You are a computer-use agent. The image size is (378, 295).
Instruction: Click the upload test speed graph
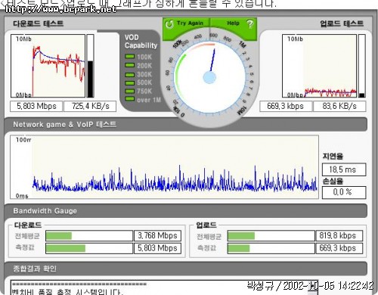(x=319, y=66)
